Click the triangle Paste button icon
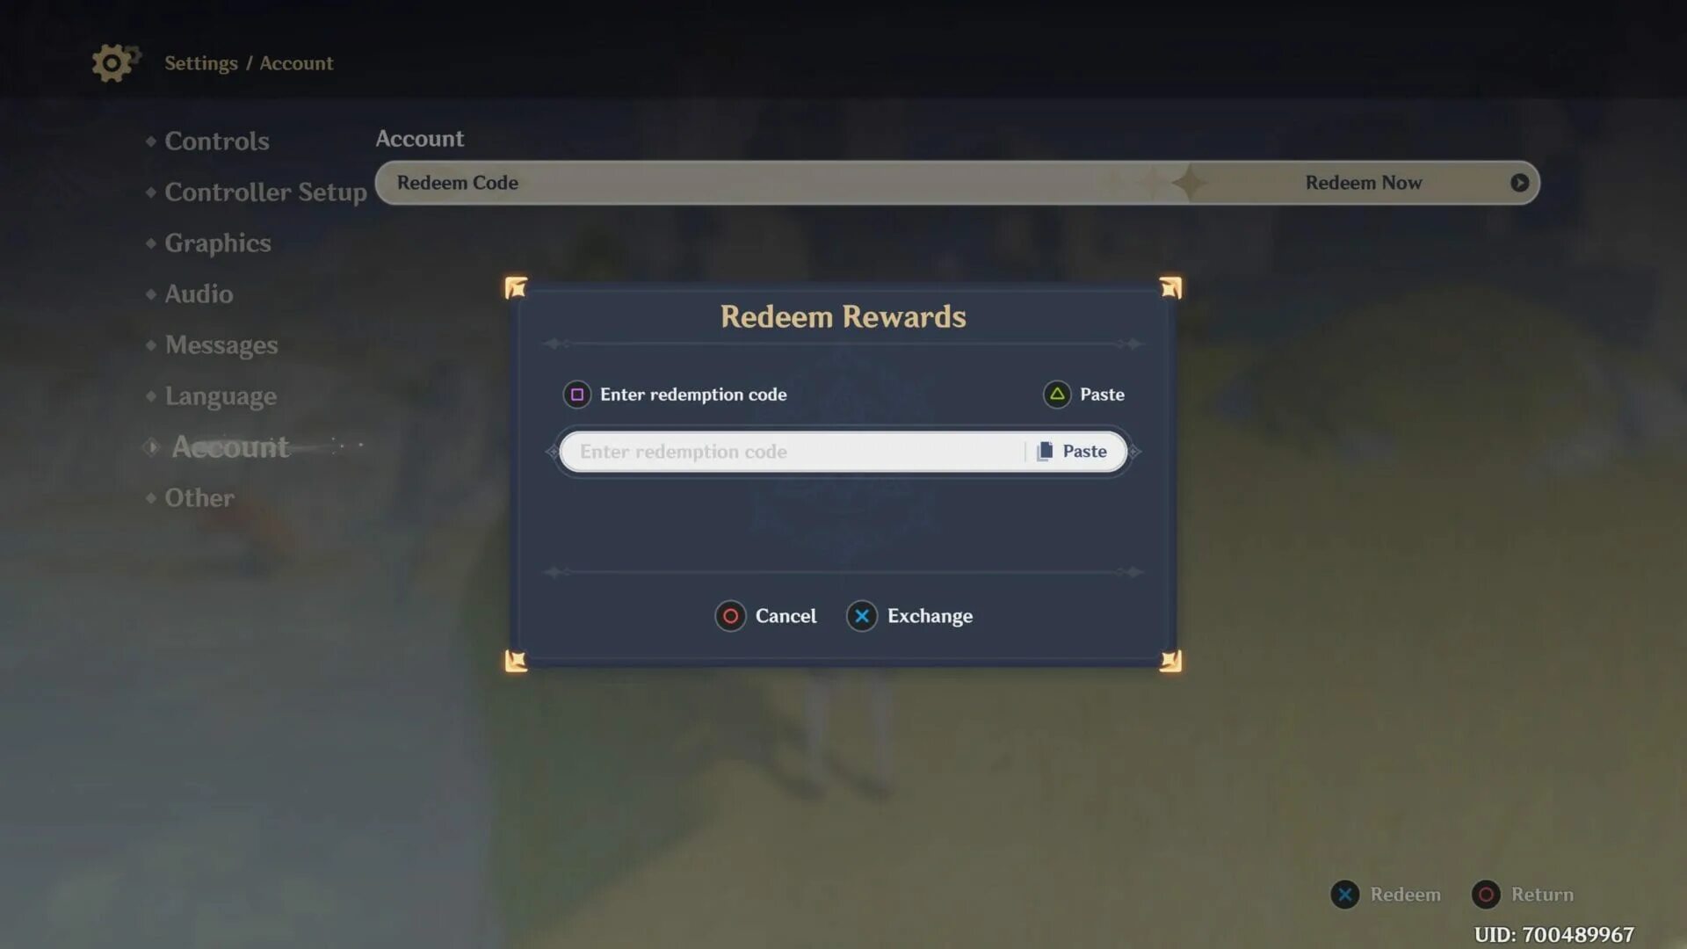 (x=1057, y=395)
